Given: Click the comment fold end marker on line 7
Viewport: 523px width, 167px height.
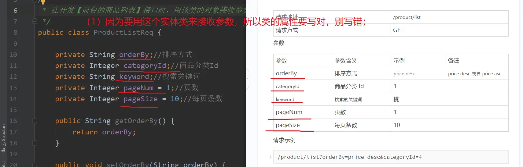Looking at the screenshot, I should [35, 21].
